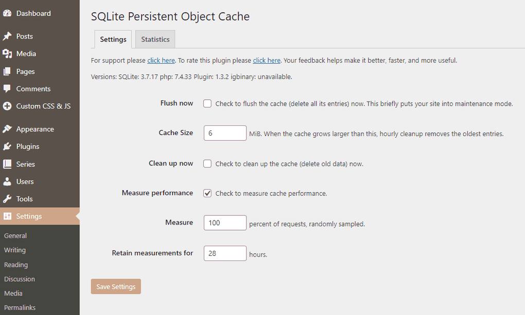Enable the Flush now checkbox

point(207,103)
